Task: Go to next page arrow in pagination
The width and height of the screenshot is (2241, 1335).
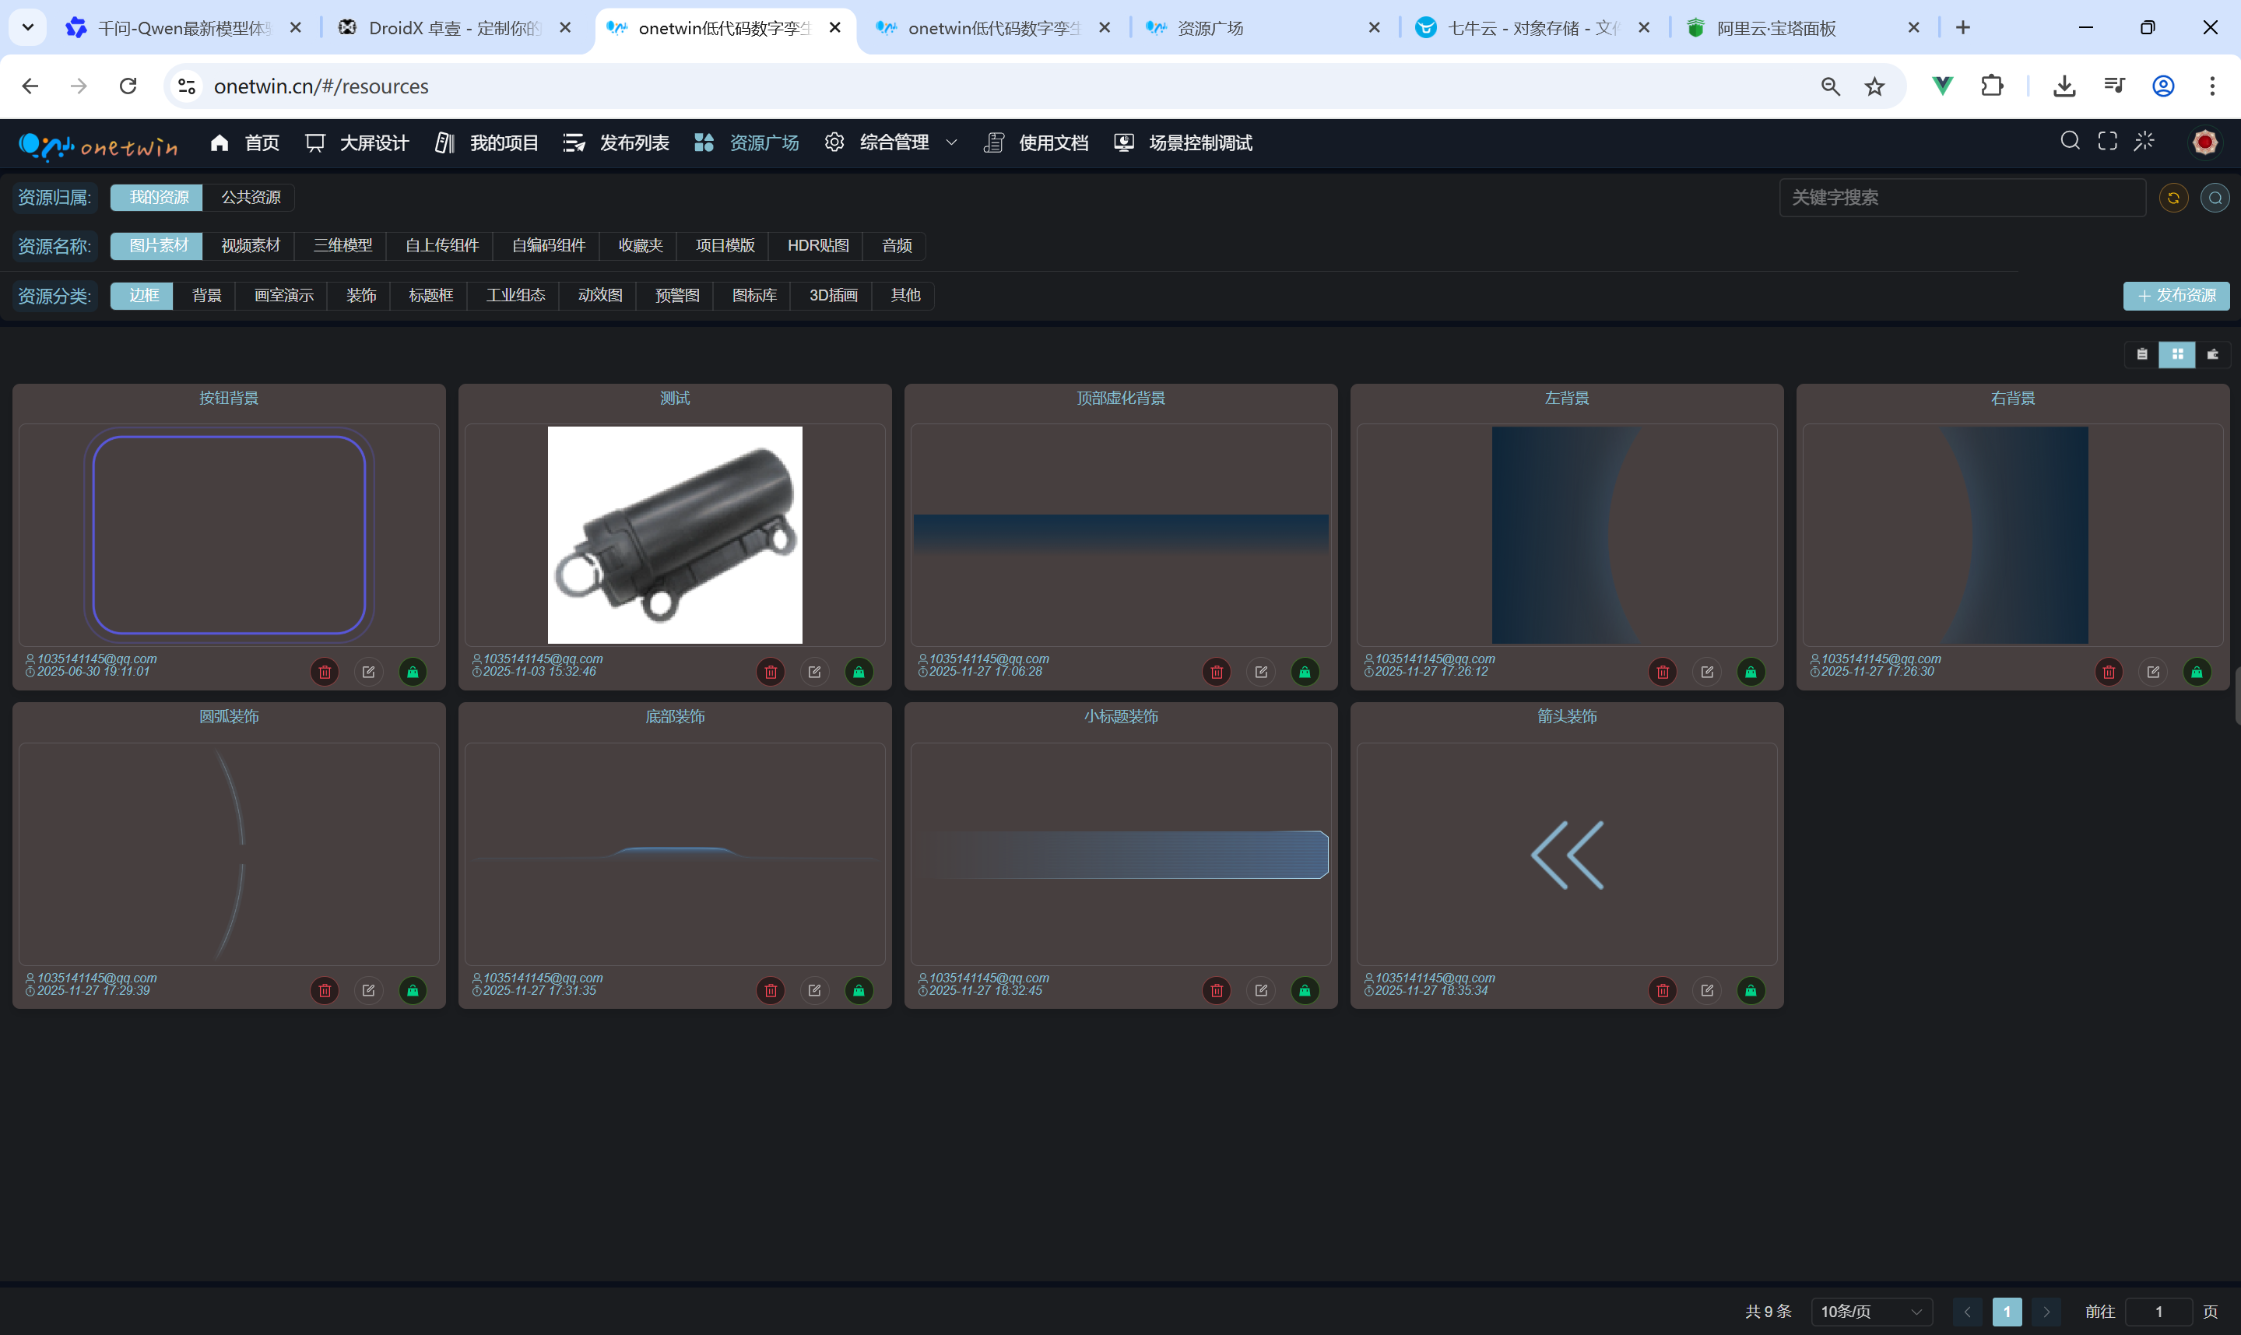Action: (2046, 1312)
